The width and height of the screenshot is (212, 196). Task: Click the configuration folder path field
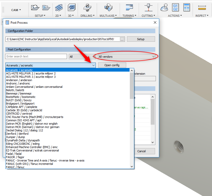click(63, 39)
